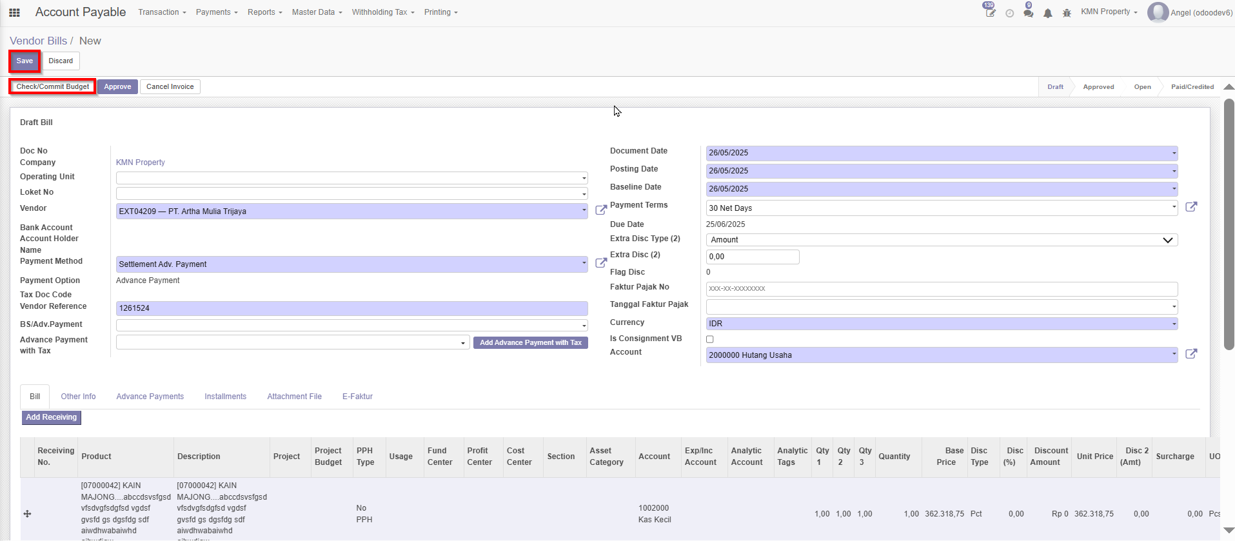Open the debug bug icon

pos(1067,13)
